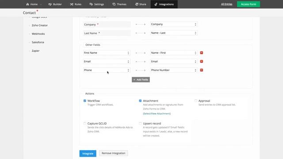Viewport: 283px width, 159px height.
Task: Click 'Send entries to CRM approval list.' text
Action: pos(217,105)
